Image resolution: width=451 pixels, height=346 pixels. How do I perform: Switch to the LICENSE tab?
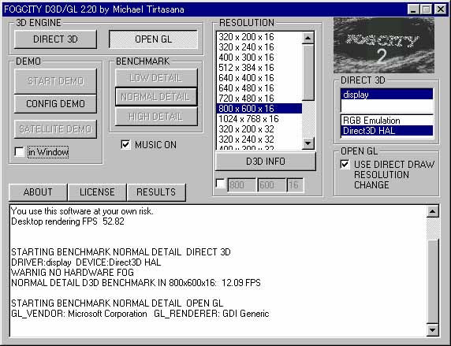pos(97,192)
